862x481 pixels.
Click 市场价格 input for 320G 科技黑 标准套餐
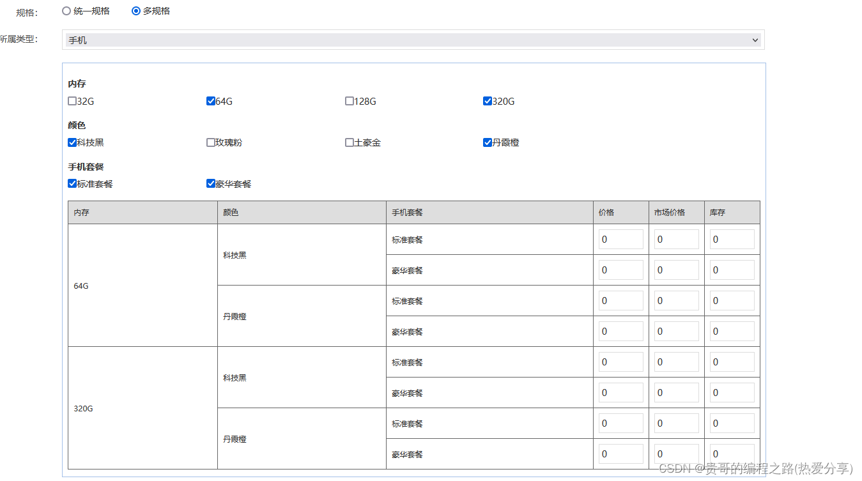677,362
